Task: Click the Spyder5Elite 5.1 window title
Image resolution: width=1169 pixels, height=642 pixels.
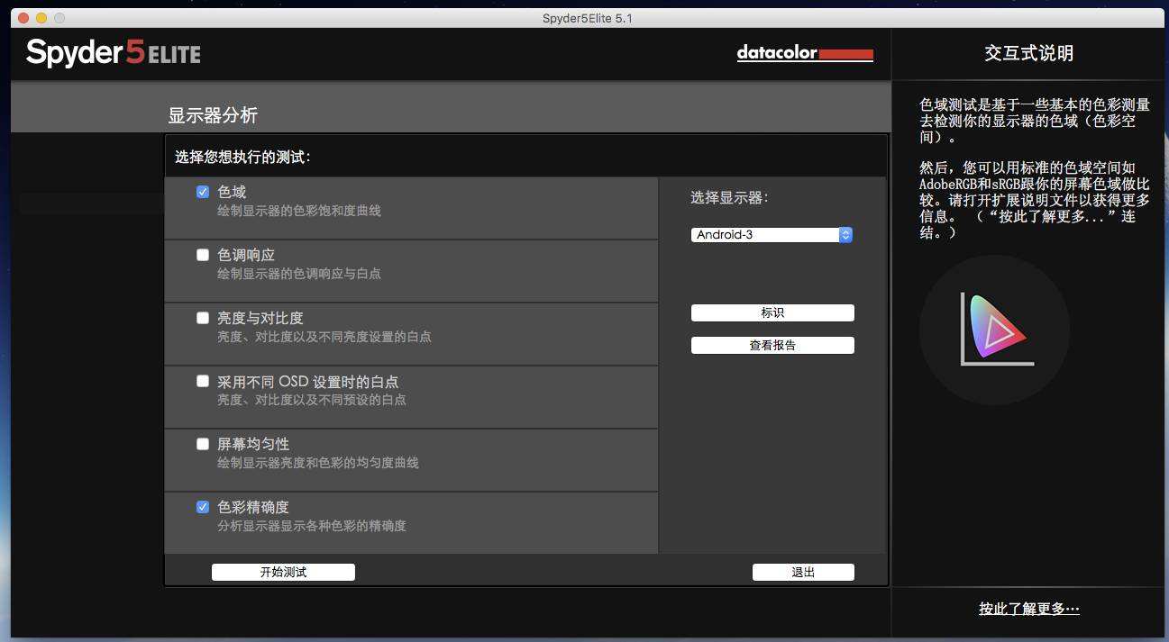Action: [588, 18]
